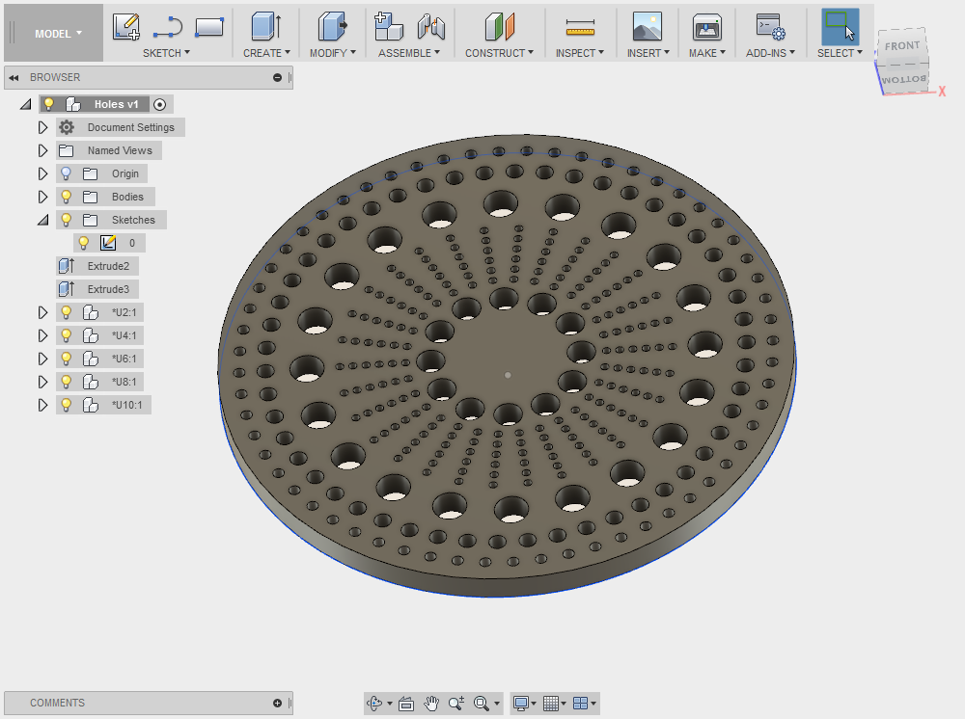965x719 pixels.
Task: Collapse the Sketches folder
Action: coord(42,220)
